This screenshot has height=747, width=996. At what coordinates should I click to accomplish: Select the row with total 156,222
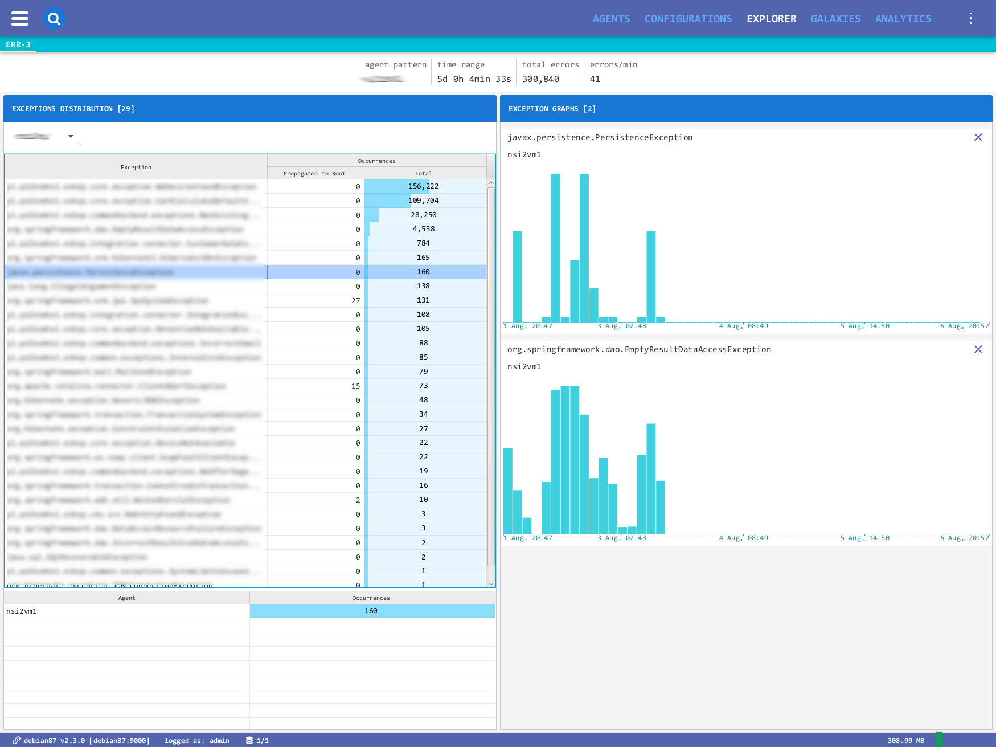pos(245,186)
